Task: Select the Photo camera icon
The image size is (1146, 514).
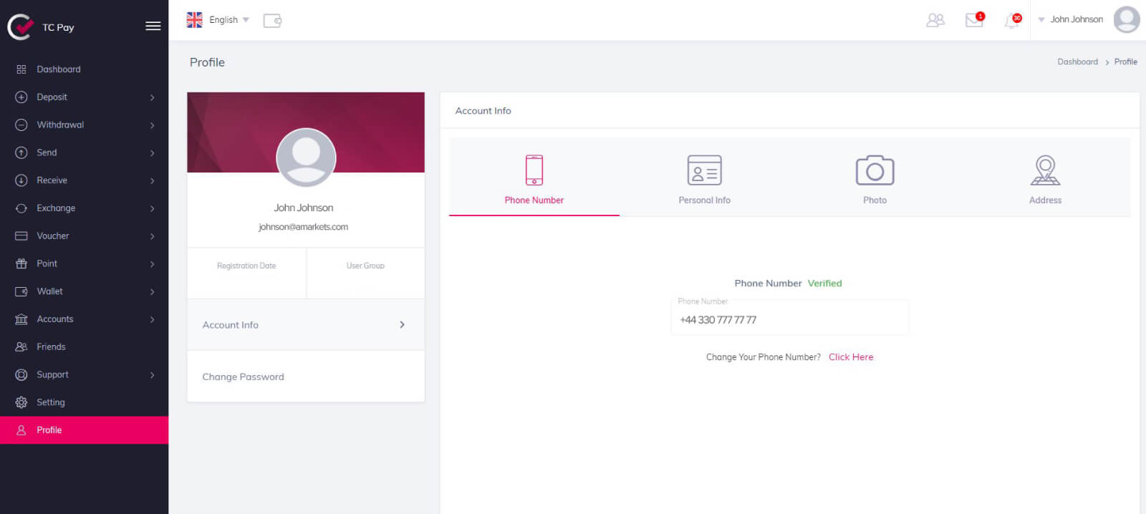Action: tap(875, 170)
